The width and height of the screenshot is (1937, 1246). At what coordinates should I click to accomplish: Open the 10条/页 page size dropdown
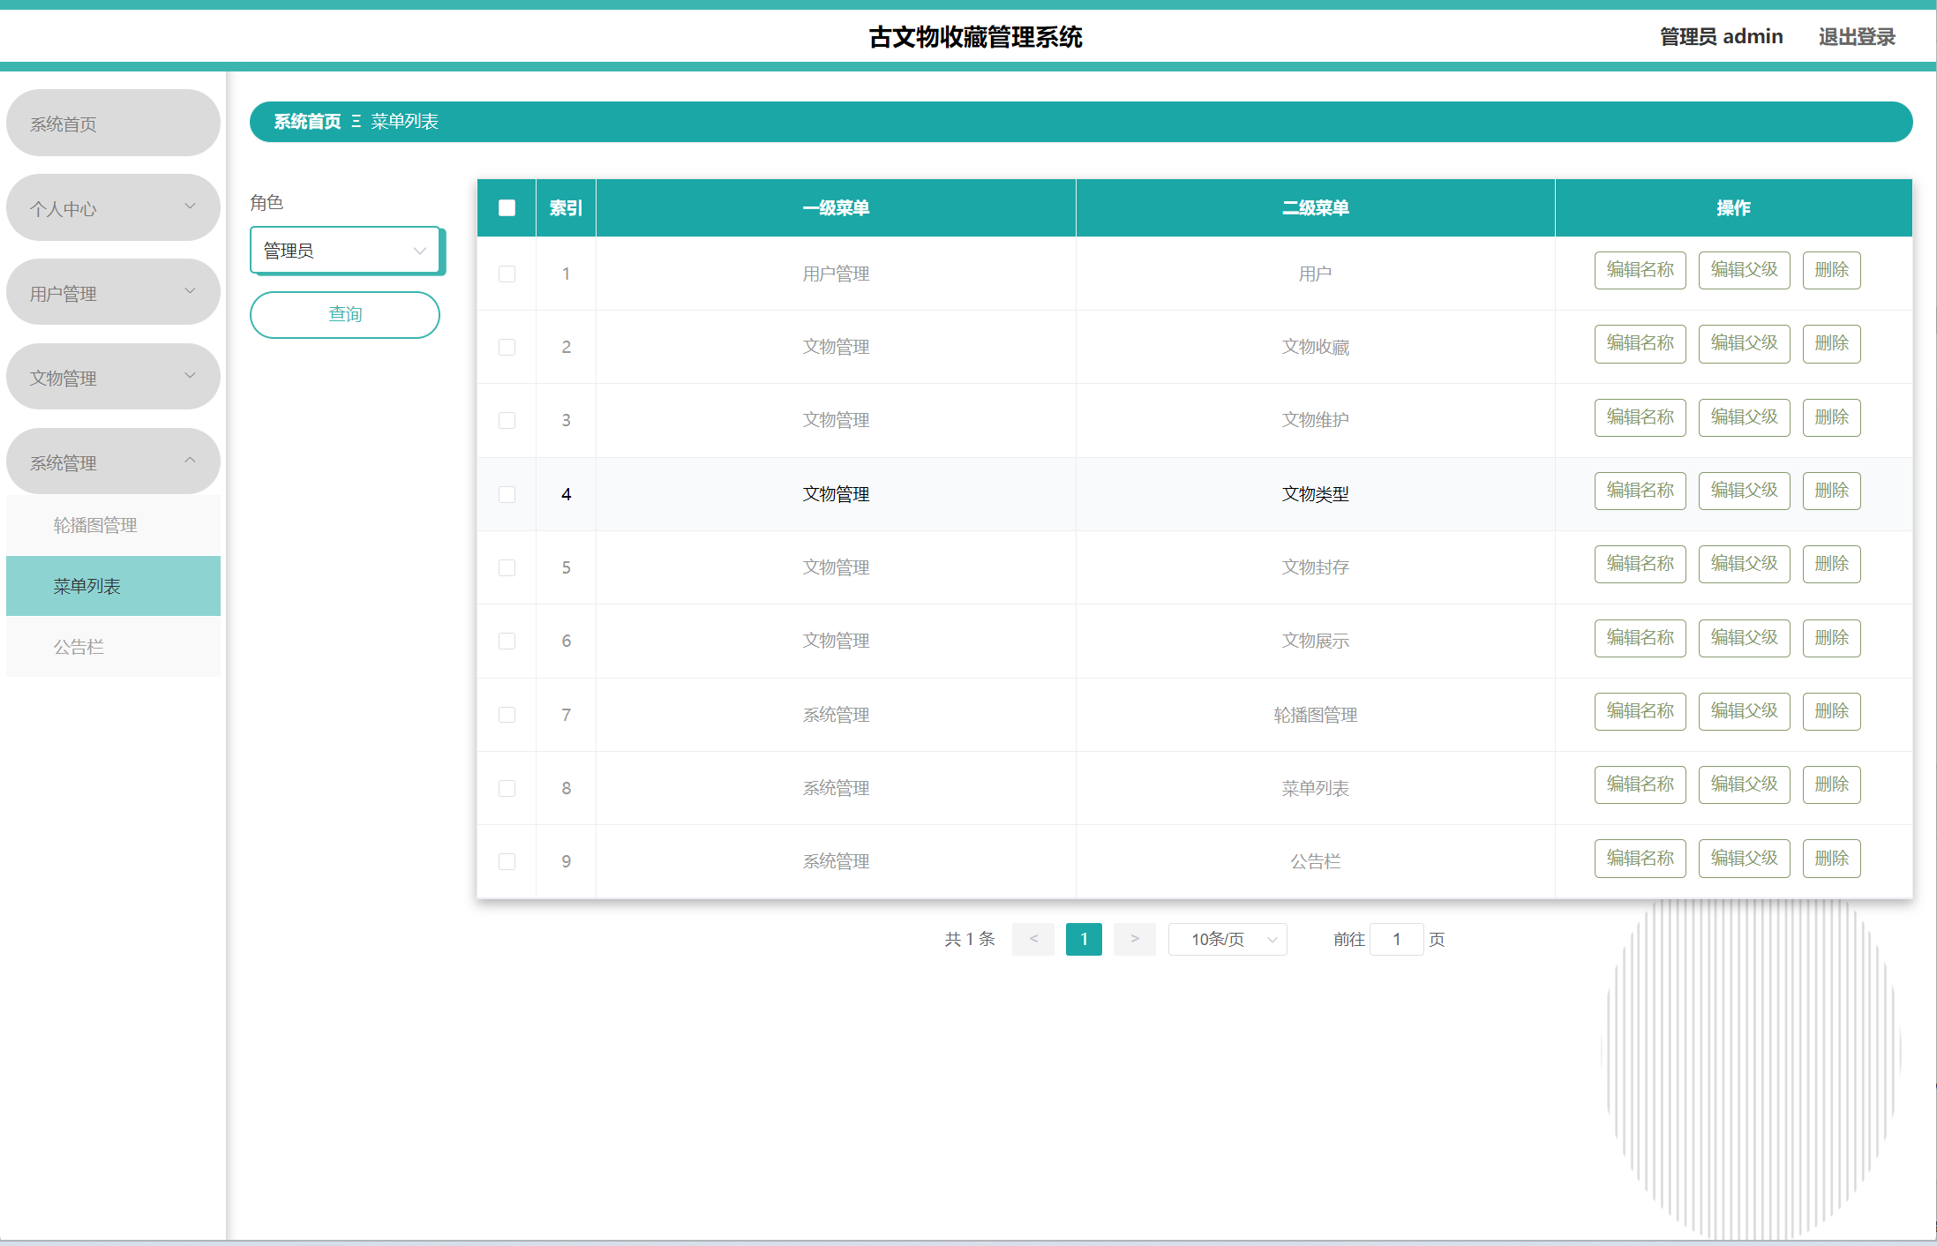pos(1228,940)
